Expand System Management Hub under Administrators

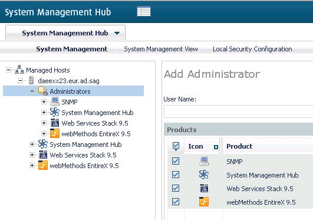[44, 112]
